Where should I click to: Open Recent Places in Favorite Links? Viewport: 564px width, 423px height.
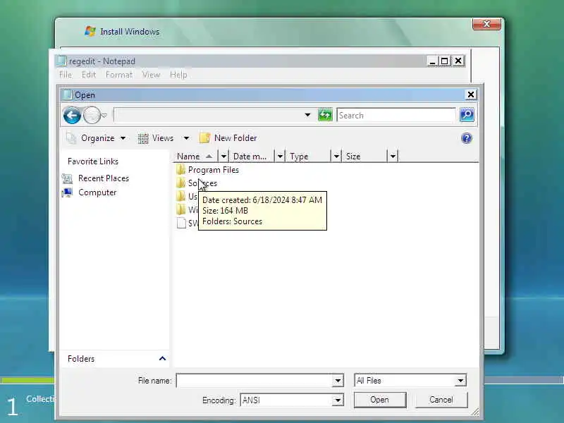click(x=104, y=178)
